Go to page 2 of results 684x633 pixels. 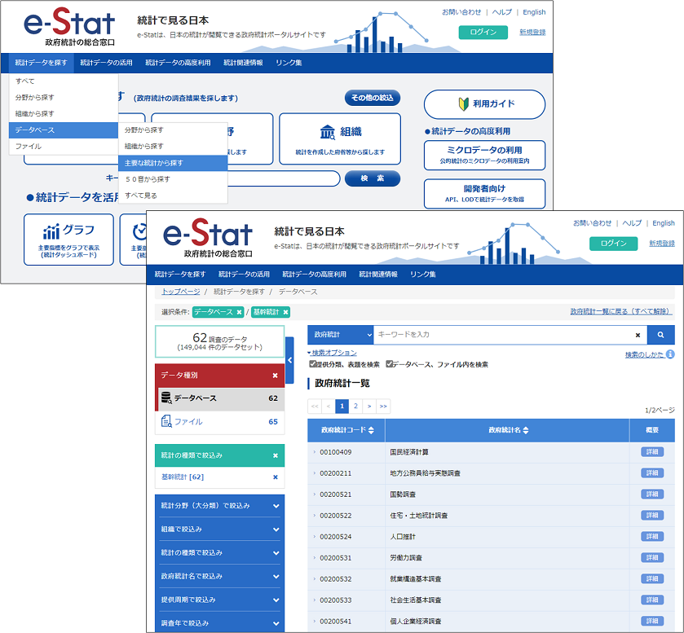tap(355, 407)
